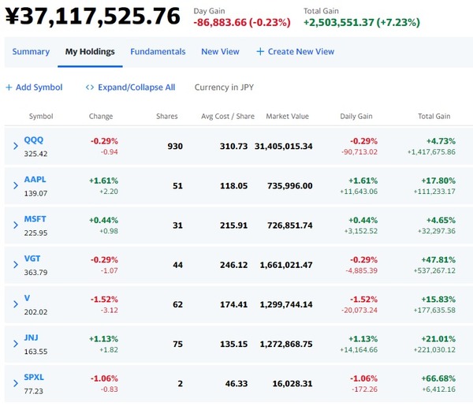Sort by the Market Value header

287,116
